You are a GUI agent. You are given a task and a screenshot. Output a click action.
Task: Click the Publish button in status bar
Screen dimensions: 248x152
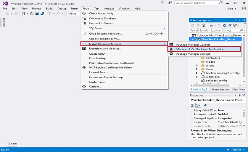point(236,150)
